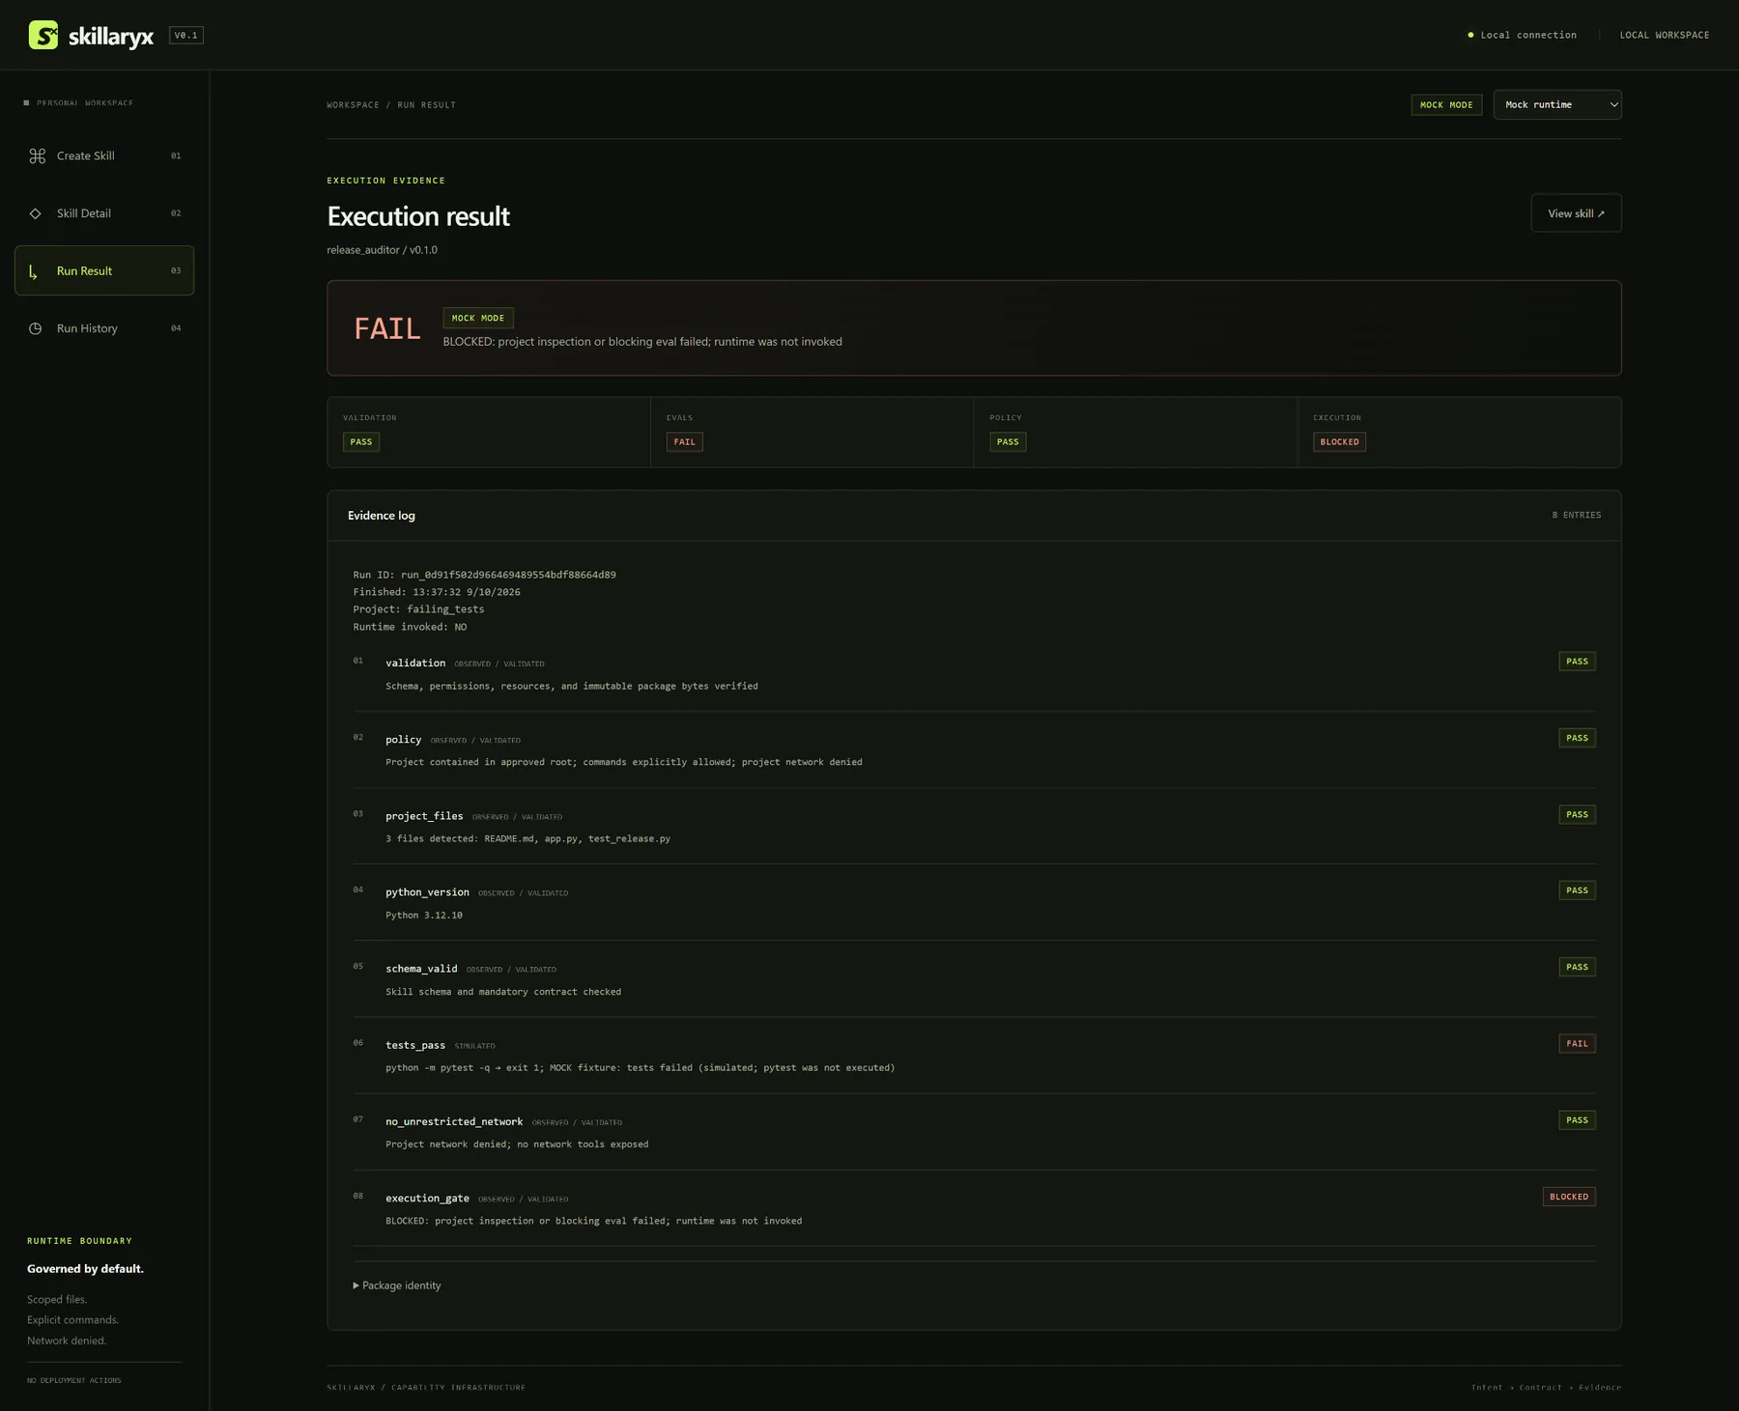Viewport: 1739px width, 1411px height.
Task: Click the policy entry name
Action: (x=403, y=740)
